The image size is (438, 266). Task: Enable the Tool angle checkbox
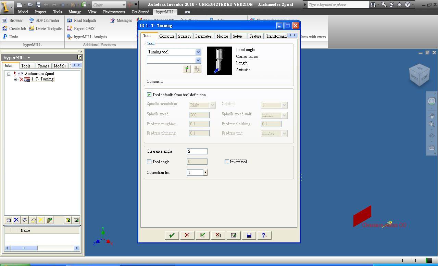coord(149,162)
